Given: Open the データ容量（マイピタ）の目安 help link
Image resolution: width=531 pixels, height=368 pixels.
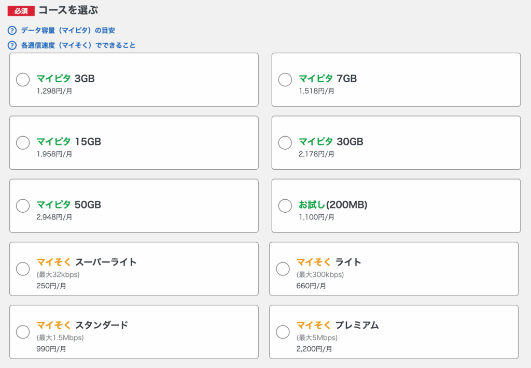Looking at the screenshot, I should coord(73,30).
